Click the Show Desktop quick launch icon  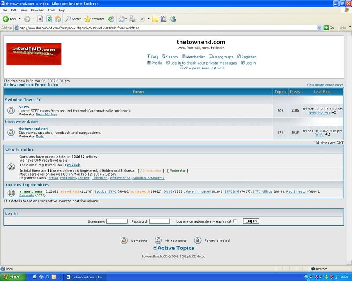click(x=35, y=277)
